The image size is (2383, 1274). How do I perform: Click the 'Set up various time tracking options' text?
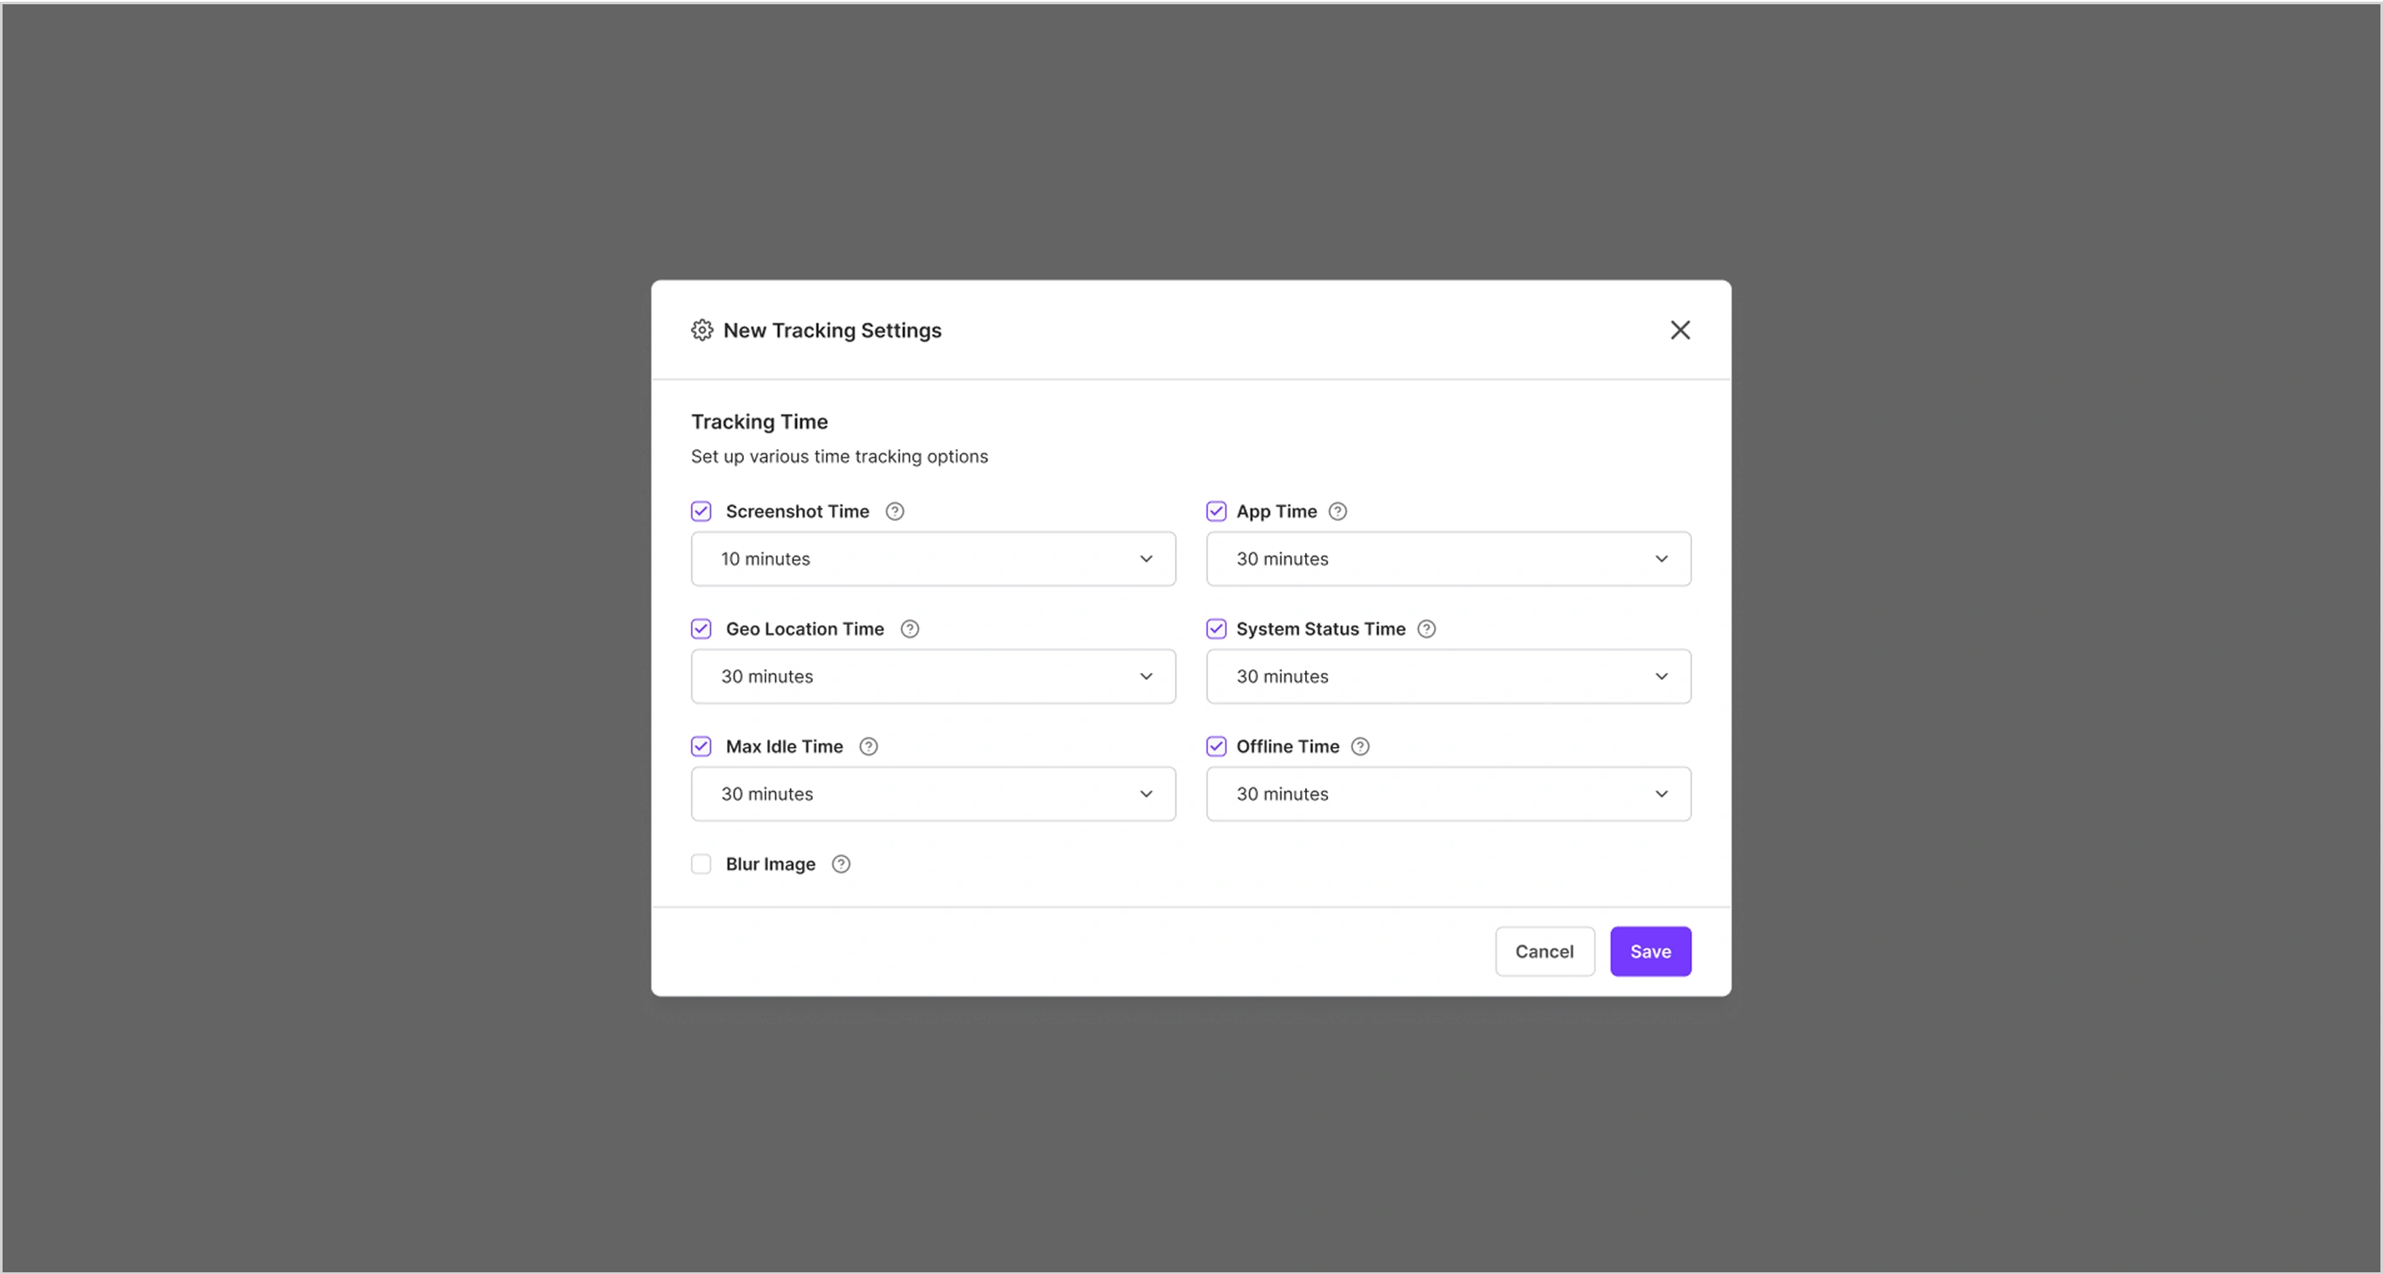coord(839,457)
